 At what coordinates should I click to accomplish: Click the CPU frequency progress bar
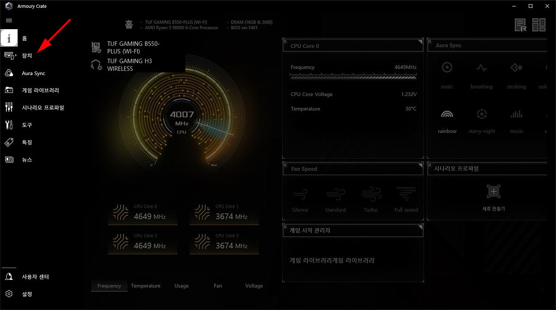[354, 76]
